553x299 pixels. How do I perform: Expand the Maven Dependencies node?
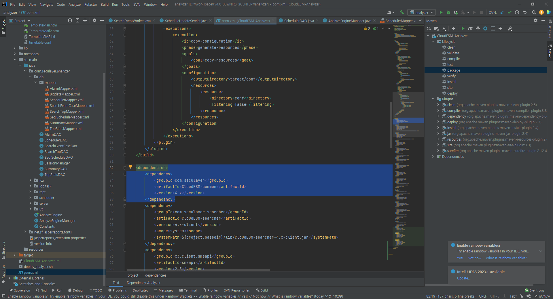[x=433, y=156]
